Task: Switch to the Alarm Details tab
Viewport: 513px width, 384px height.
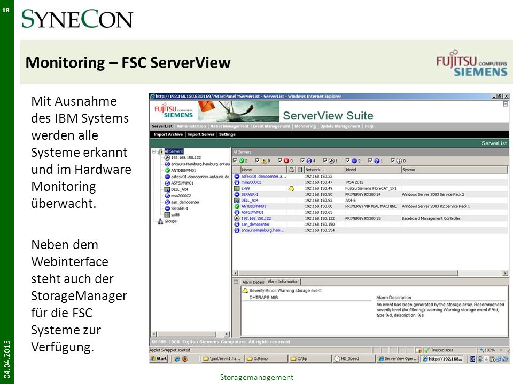Action: 253,282
